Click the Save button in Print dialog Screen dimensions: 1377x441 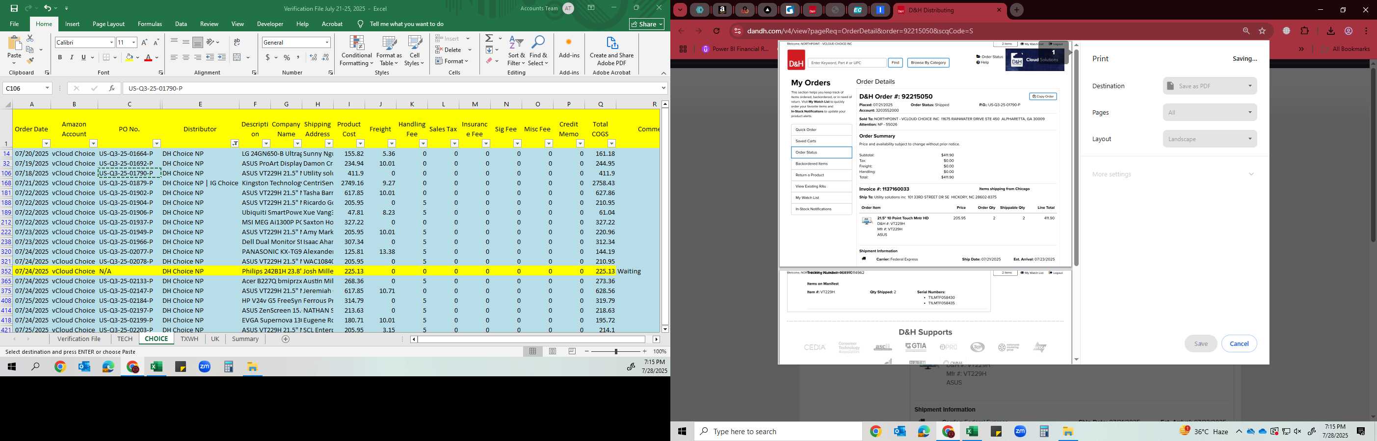coord(1201,343)
